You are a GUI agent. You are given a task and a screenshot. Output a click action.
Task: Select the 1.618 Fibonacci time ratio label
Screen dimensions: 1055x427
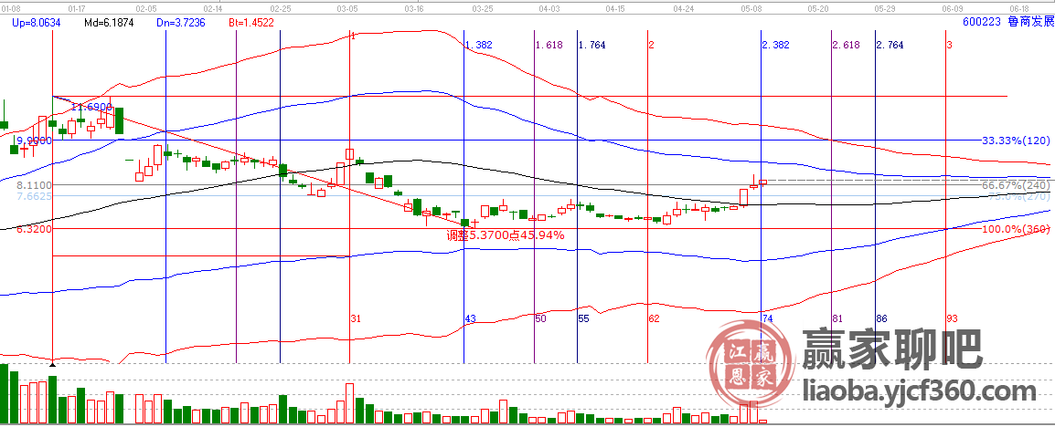click(x=549, y=45)
